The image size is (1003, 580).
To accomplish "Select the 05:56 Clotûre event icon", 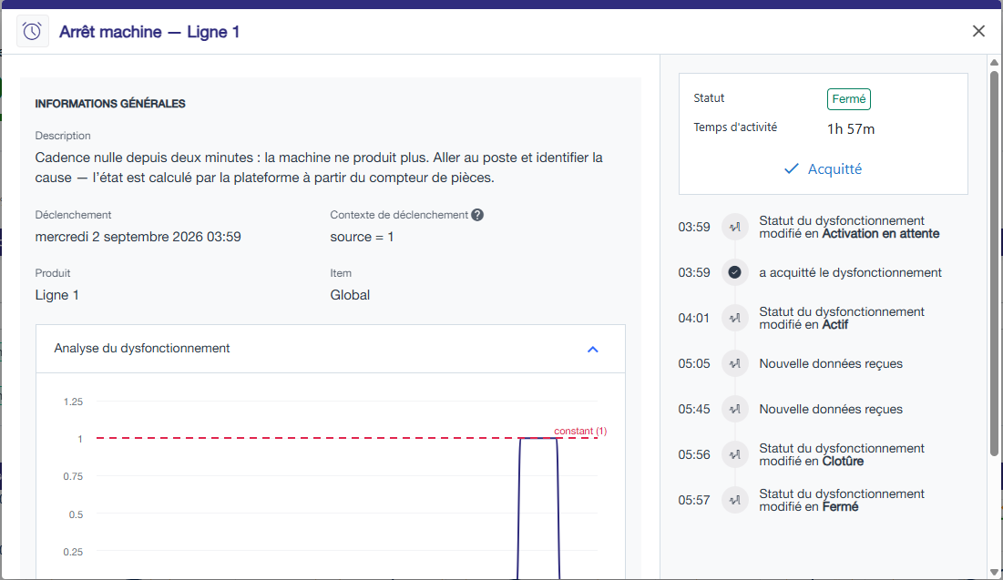I will point(734,454).
